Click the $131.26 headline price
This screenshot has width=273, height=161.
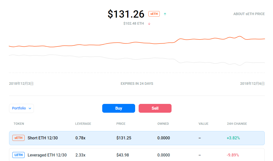[x=126, y=14]
